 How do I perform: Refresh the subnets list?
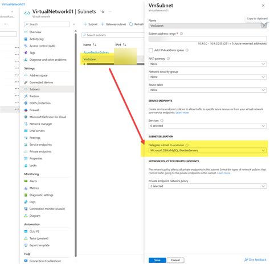point(136,24)
